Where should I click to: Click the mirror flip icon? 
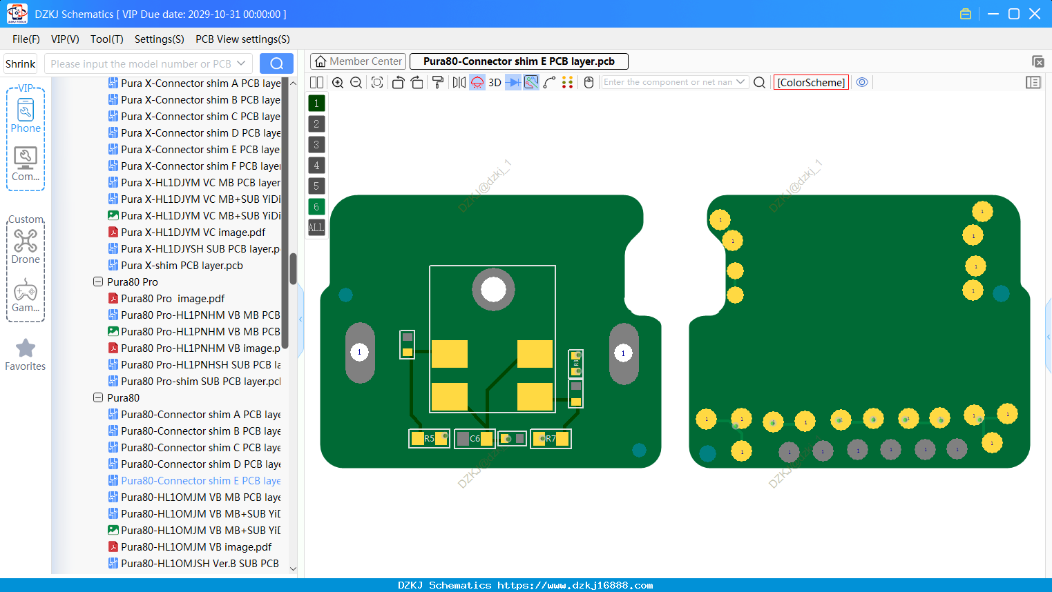pos(459,82)
